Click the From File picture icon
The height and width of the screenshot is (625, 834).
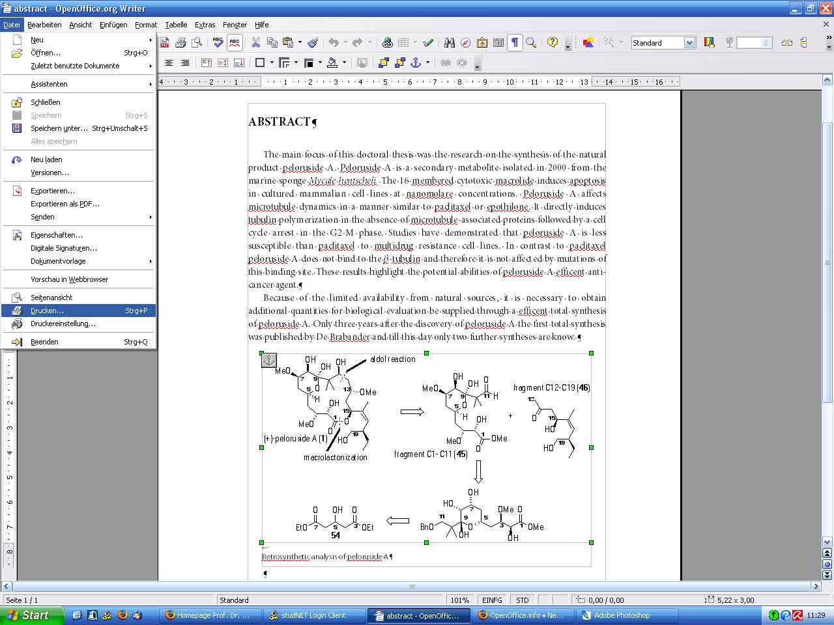[x=588, y=42]
